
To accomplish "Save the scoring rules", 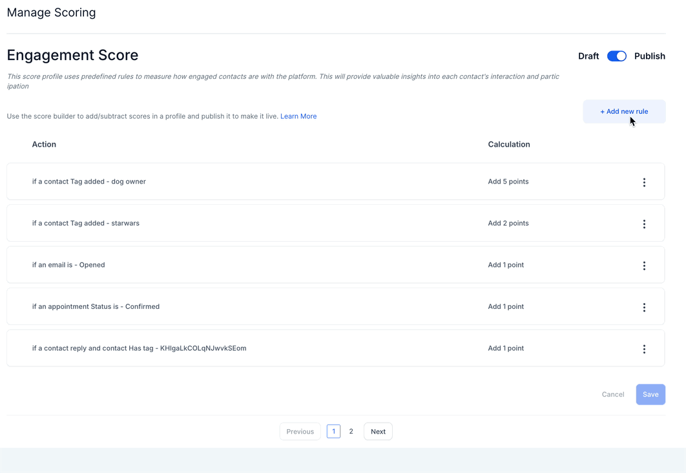I will pos(650,394).
